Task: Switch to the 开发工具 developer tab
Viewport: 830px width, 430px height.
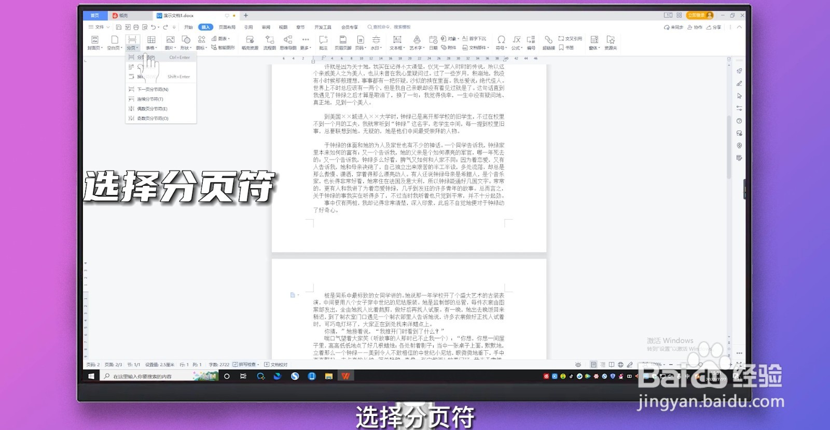Action: point(323,27)
